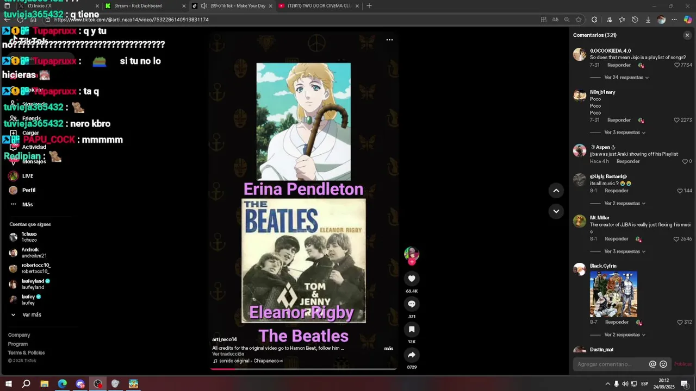
Task: Open robertocc10_ followed account
Action: pyautogui.click(x=29, y=268)
